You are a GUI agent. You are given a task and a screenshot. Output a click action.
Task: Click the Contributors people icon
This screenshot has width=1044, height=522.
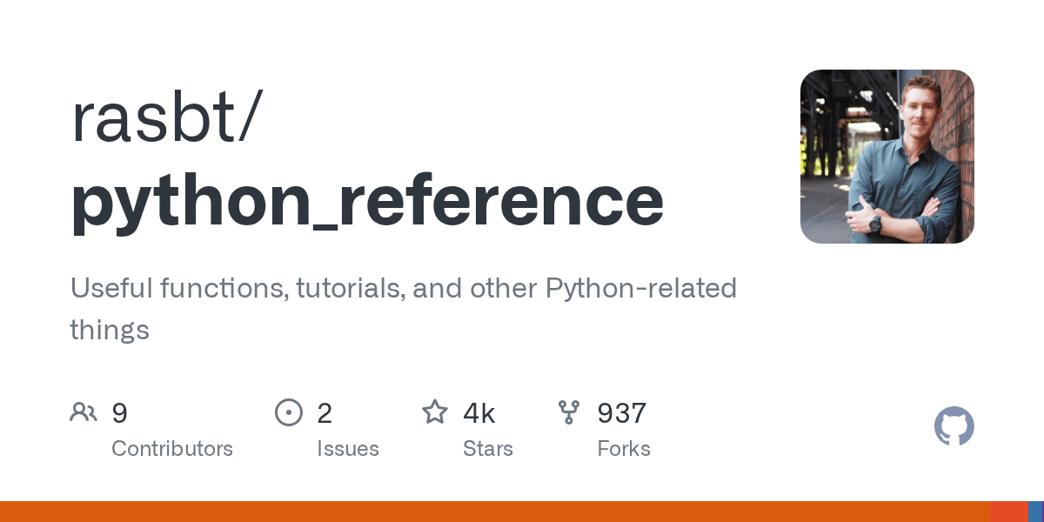coord(84,412)
